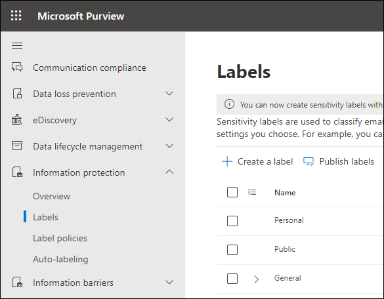Click the Communication compliance icon
The height and width of the screenshot is (299, 384).
(x=17, y=67)
